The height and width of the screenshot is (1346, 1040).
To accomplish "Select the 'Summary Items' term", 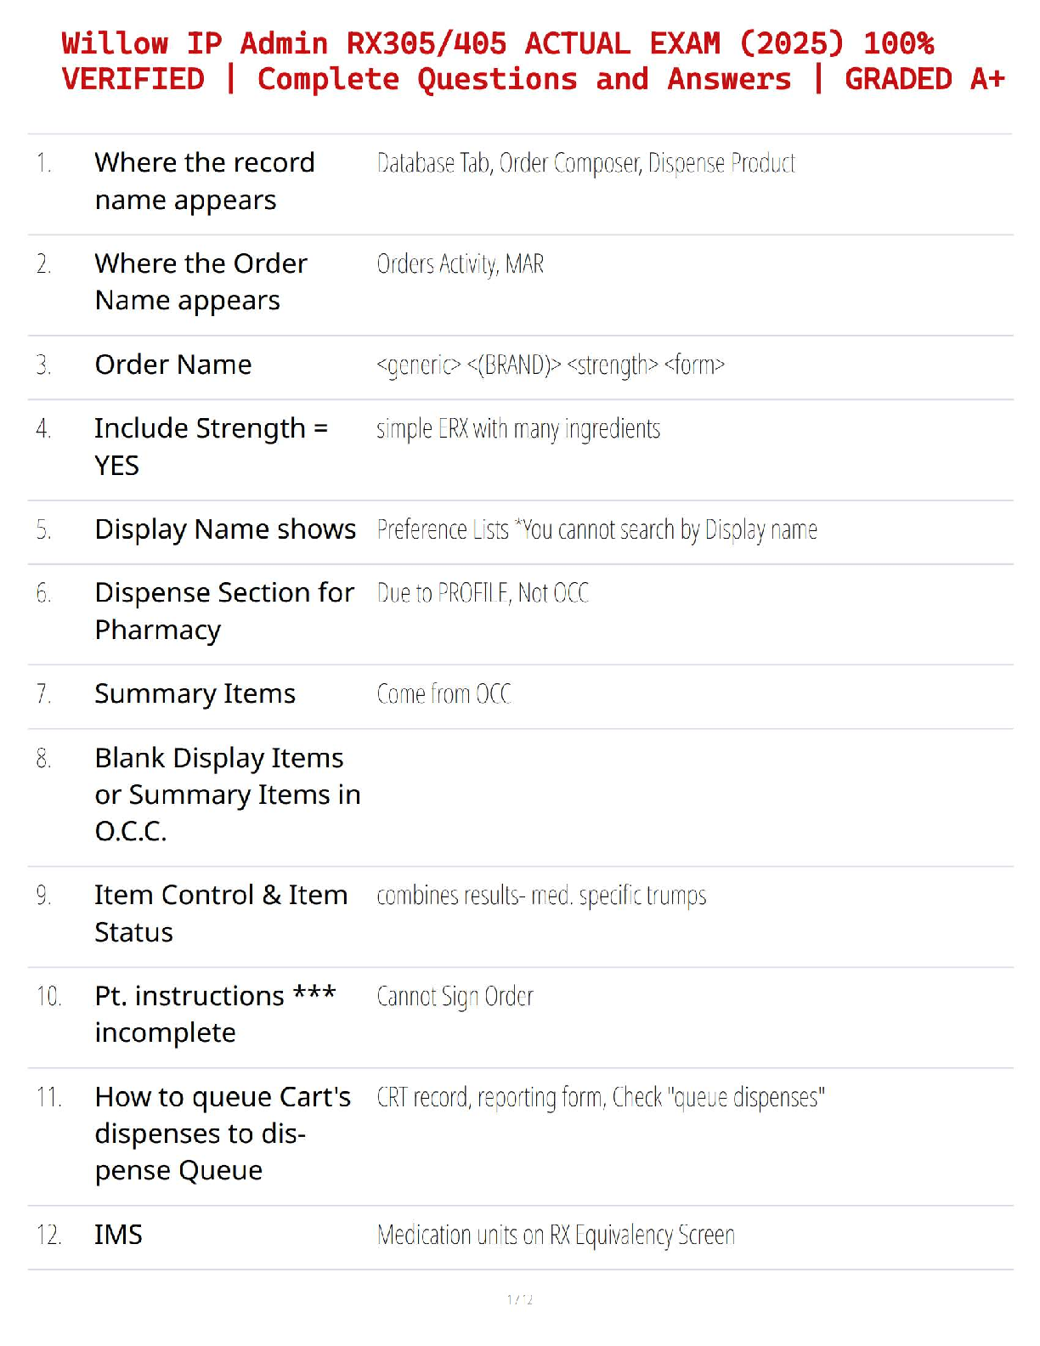I will pyautogui.click(x=195, y=694).
